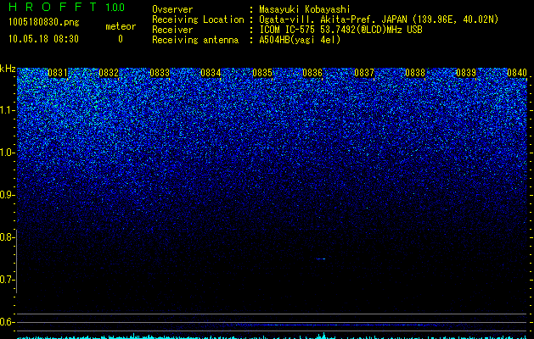This screenshot has height=339, width=534.
Task: Select the name Masayuki Kobayashi
Action: point(305,9)
